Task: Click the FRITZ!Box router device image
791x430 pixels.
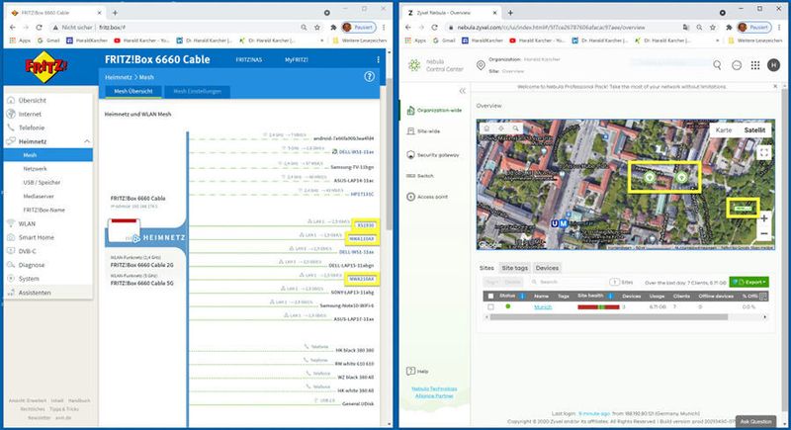Action: coord(125,230)
